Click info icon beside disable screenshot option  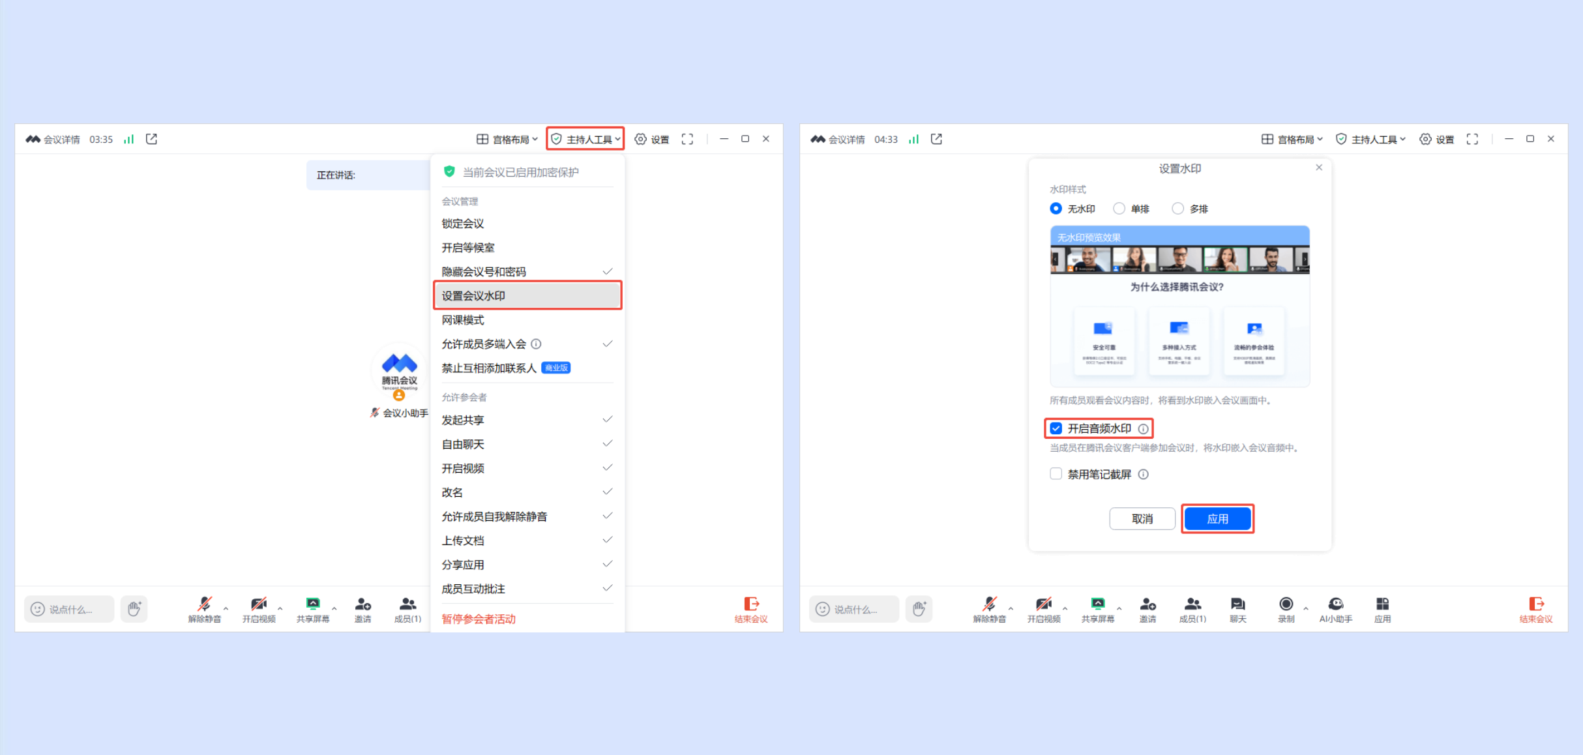point(1143,474)
